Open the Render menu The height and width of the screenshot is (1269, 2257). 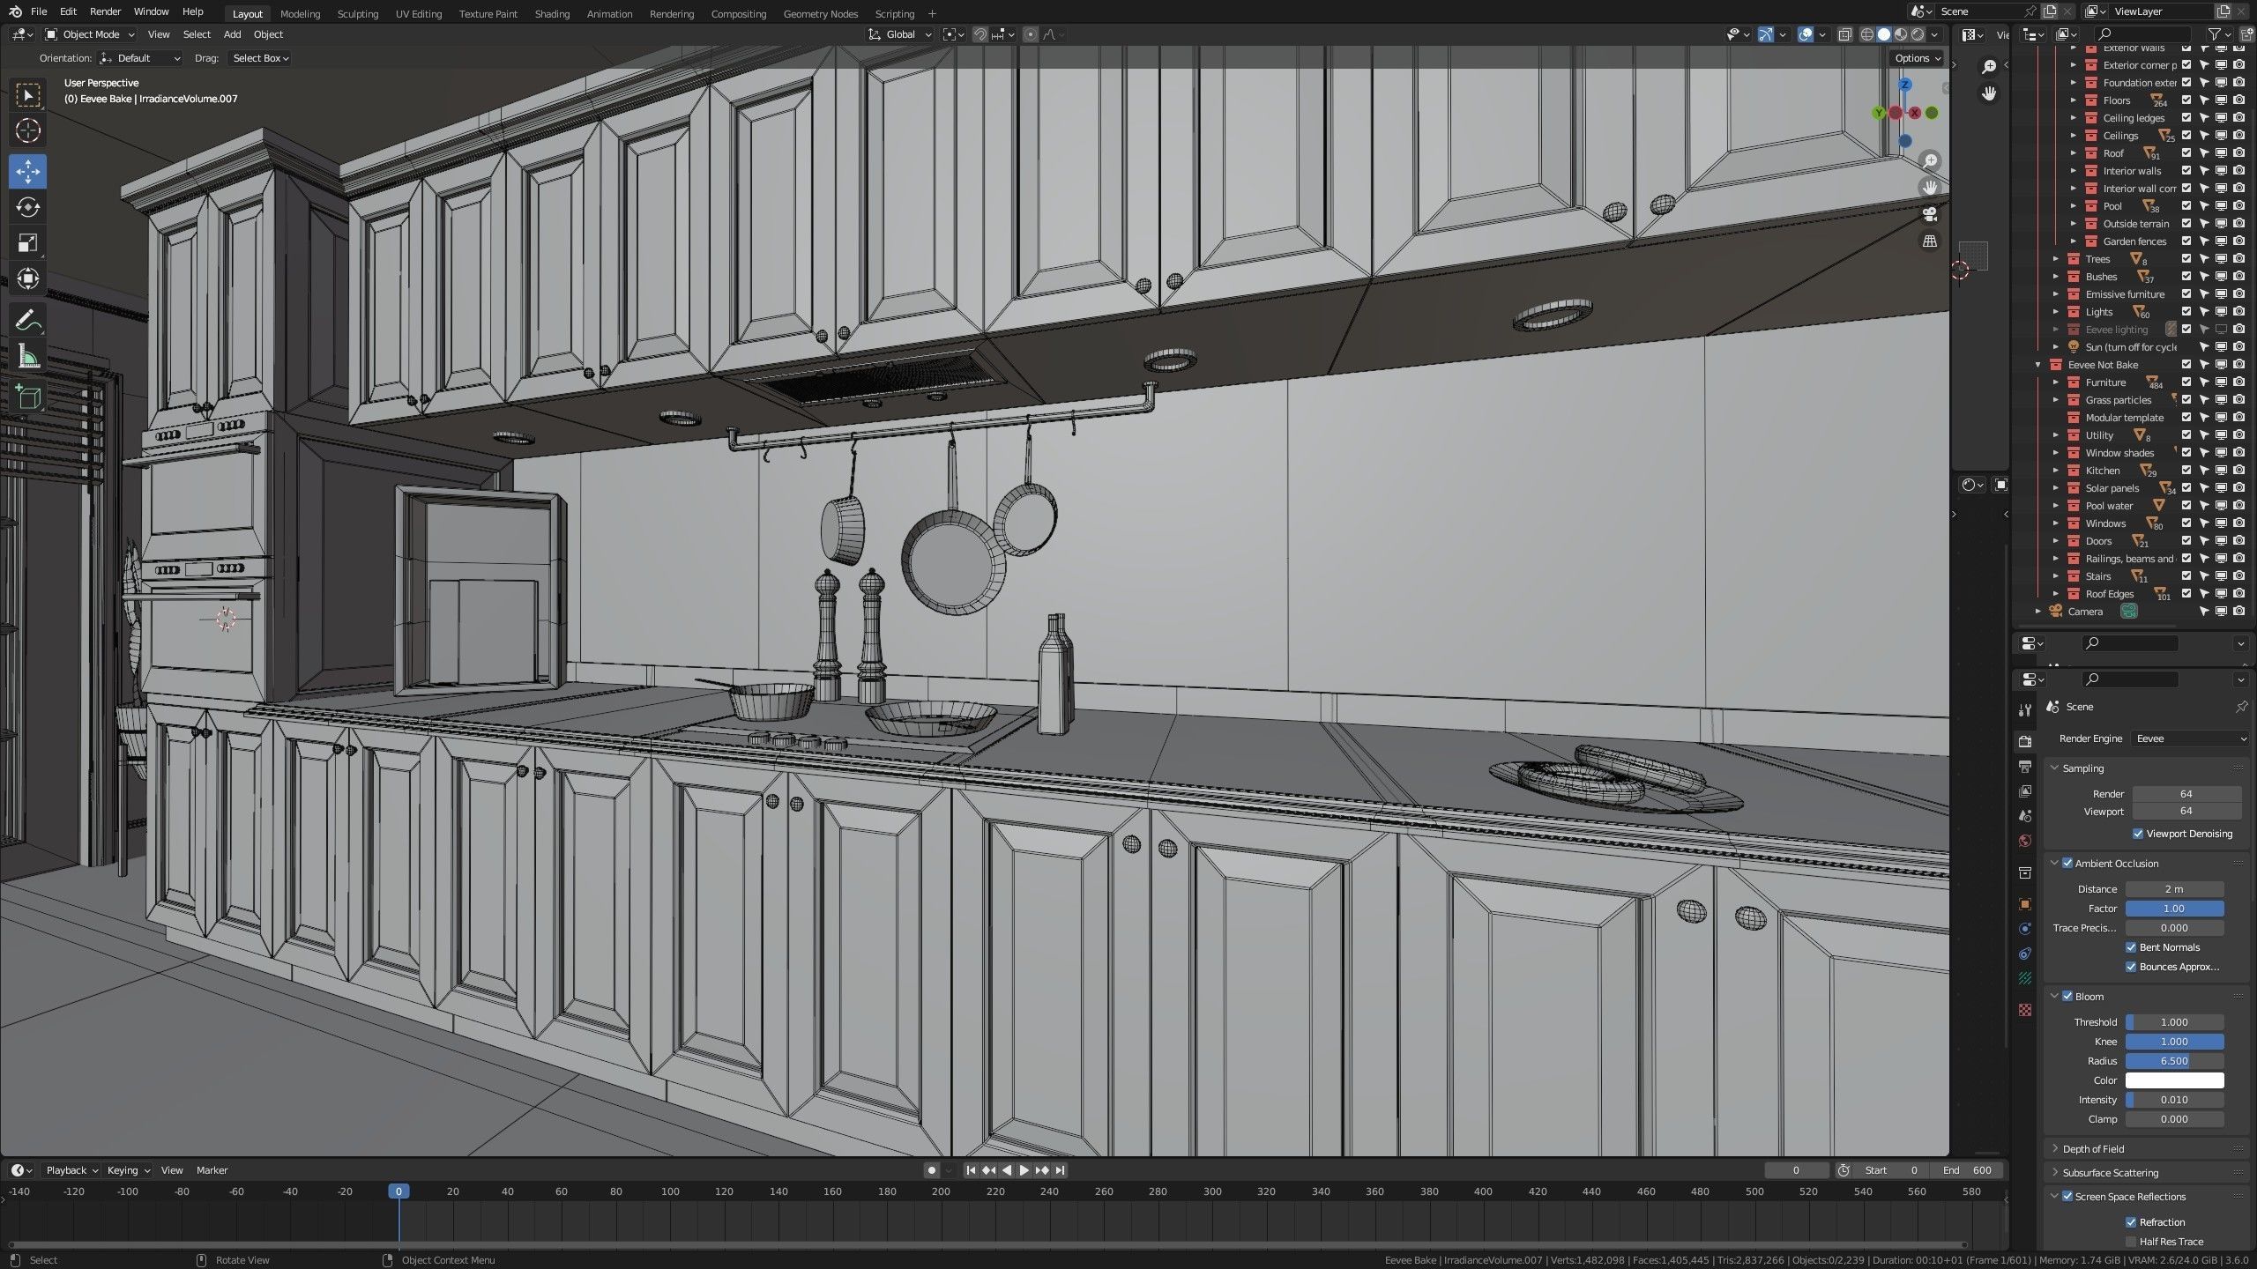click(105, 11)
